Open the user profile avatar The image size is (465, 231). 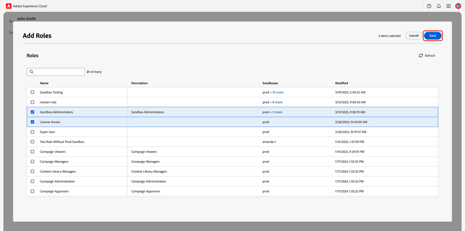click(x=458, y=6)
